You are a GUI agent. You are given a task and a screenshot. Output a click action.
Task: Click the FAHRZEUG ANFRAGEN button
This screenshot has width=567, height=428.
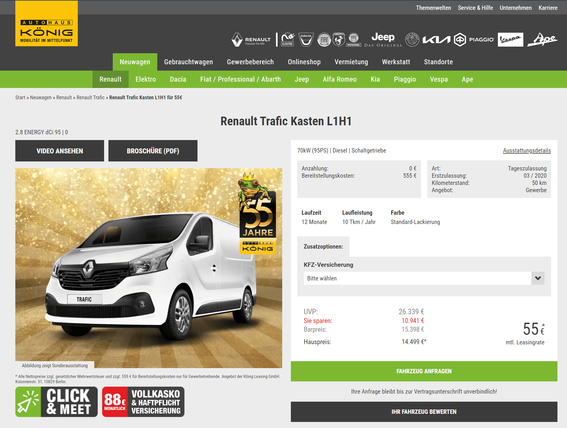pyautogui.click(x=424, y=371)
